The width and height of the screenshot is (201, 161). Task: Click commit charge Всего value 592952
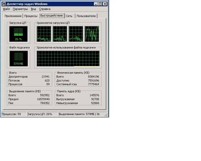click(45, 95)
